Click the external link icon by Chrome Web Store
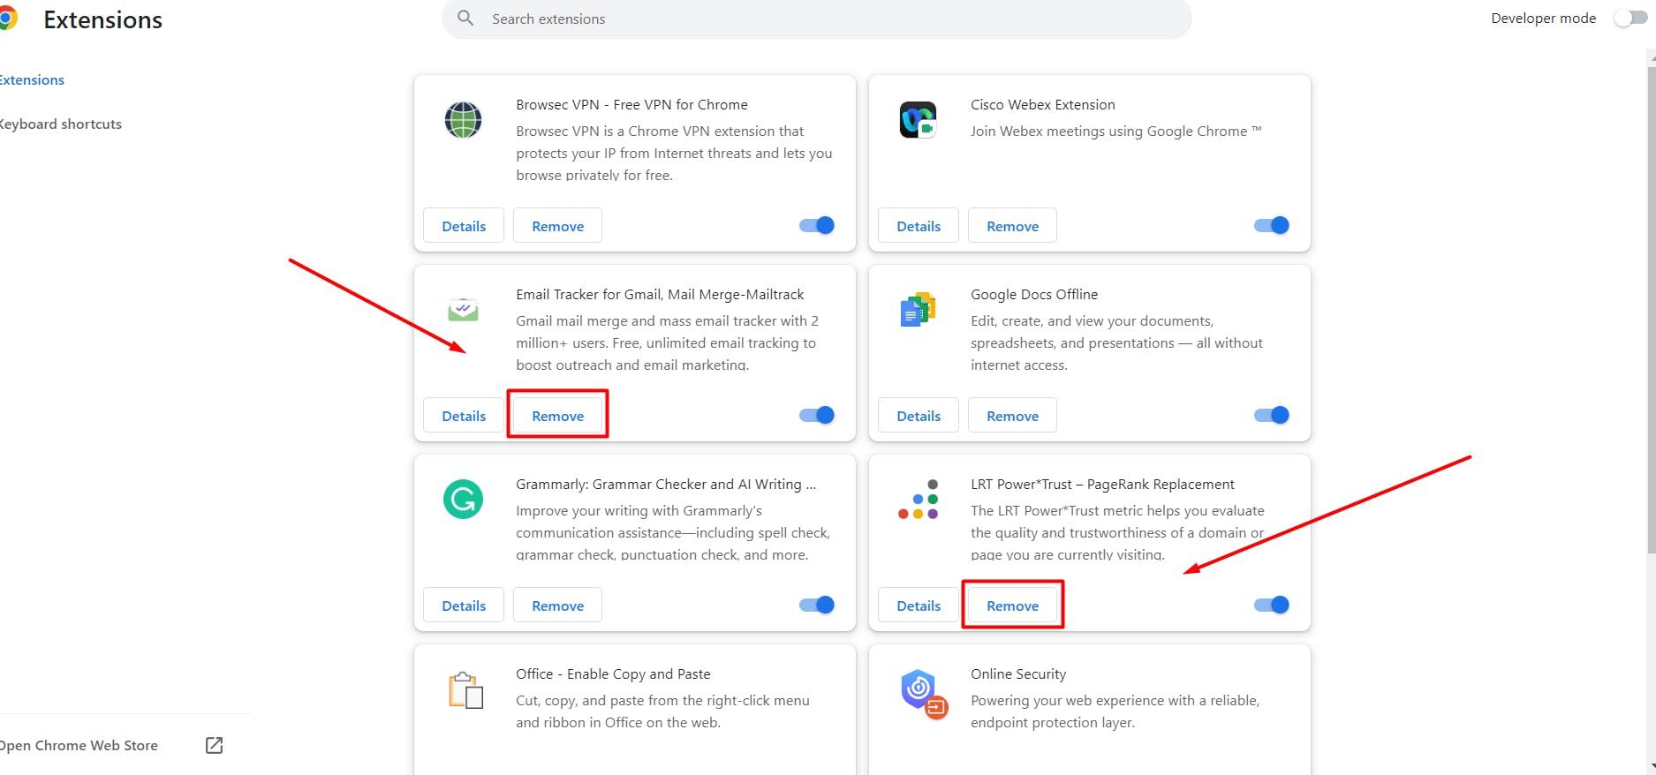The width and height of the screenshot is (1656, 775). click(x=214, y=745)
